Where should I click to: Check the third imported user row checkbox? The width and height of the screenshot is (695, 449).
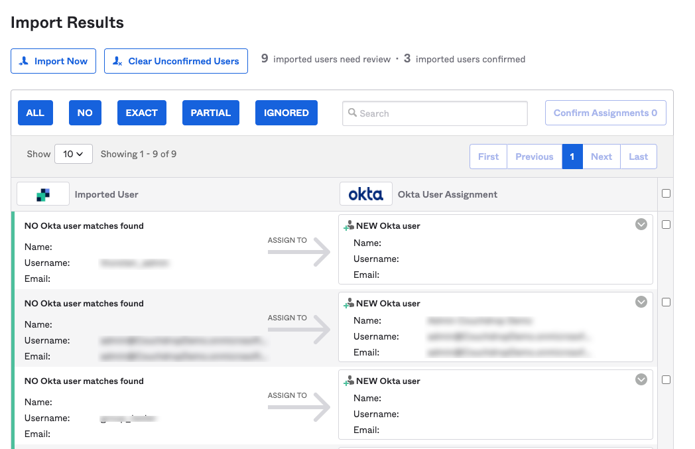coord(666,380)
